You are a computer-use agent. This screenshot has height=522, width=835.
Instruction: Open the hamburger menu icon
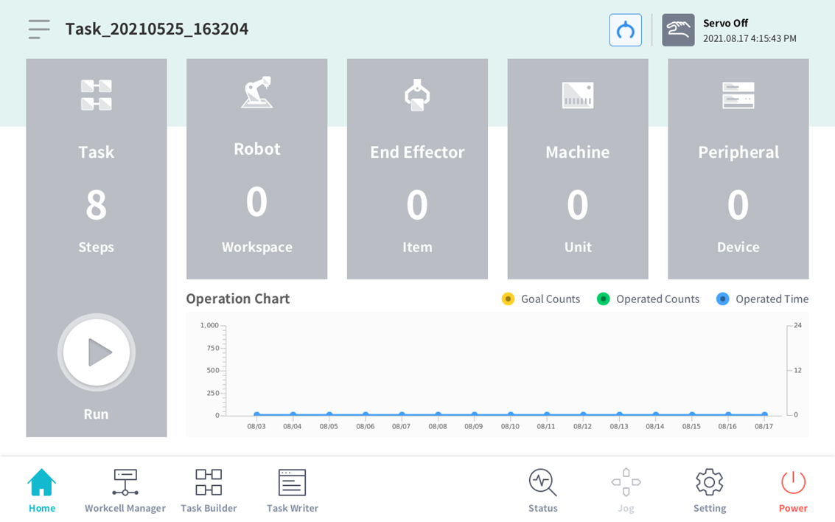click(39, 29)
